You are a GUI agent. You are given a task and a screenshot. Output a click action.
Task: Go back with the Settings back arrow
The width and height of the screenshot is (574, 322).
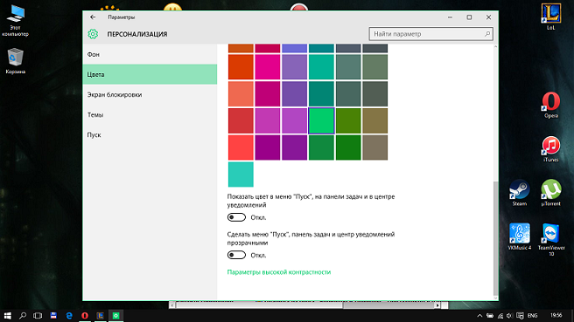coord(93,17)
